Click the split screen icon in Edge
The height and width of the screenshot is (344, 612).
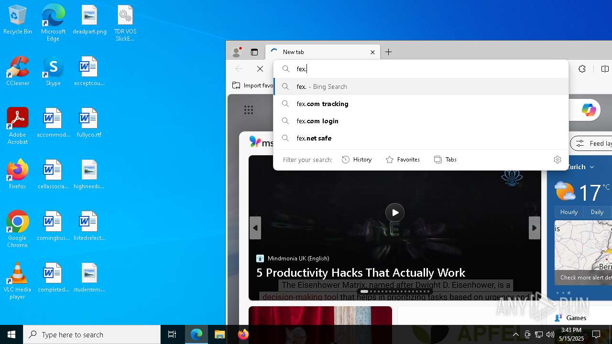pos(605,69)
